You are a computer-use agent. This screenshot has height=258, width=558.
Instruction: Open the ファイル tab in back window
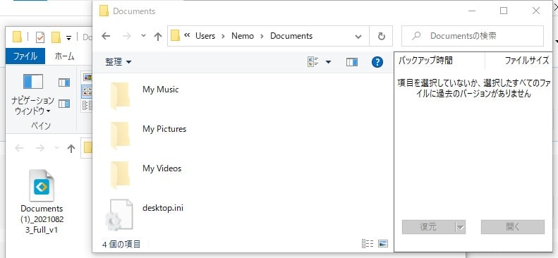(x=25, y=56)
